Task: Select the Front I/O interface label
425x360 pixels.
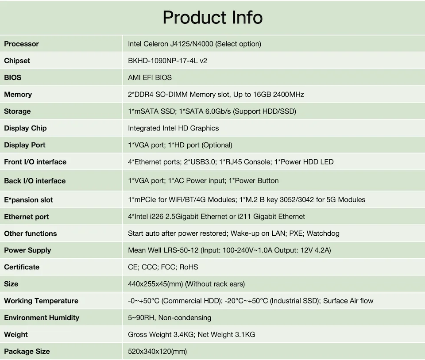Action: [35, 162]
